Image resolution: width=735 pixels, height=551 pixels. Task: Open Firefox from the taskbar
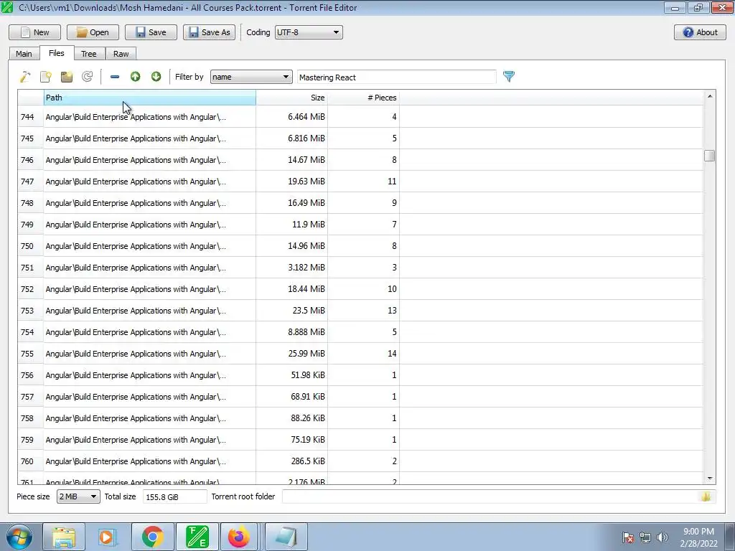click(239, 537)
